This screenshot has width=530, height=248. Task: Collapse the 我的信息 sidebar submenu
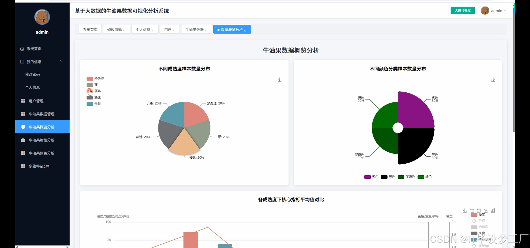60,61
